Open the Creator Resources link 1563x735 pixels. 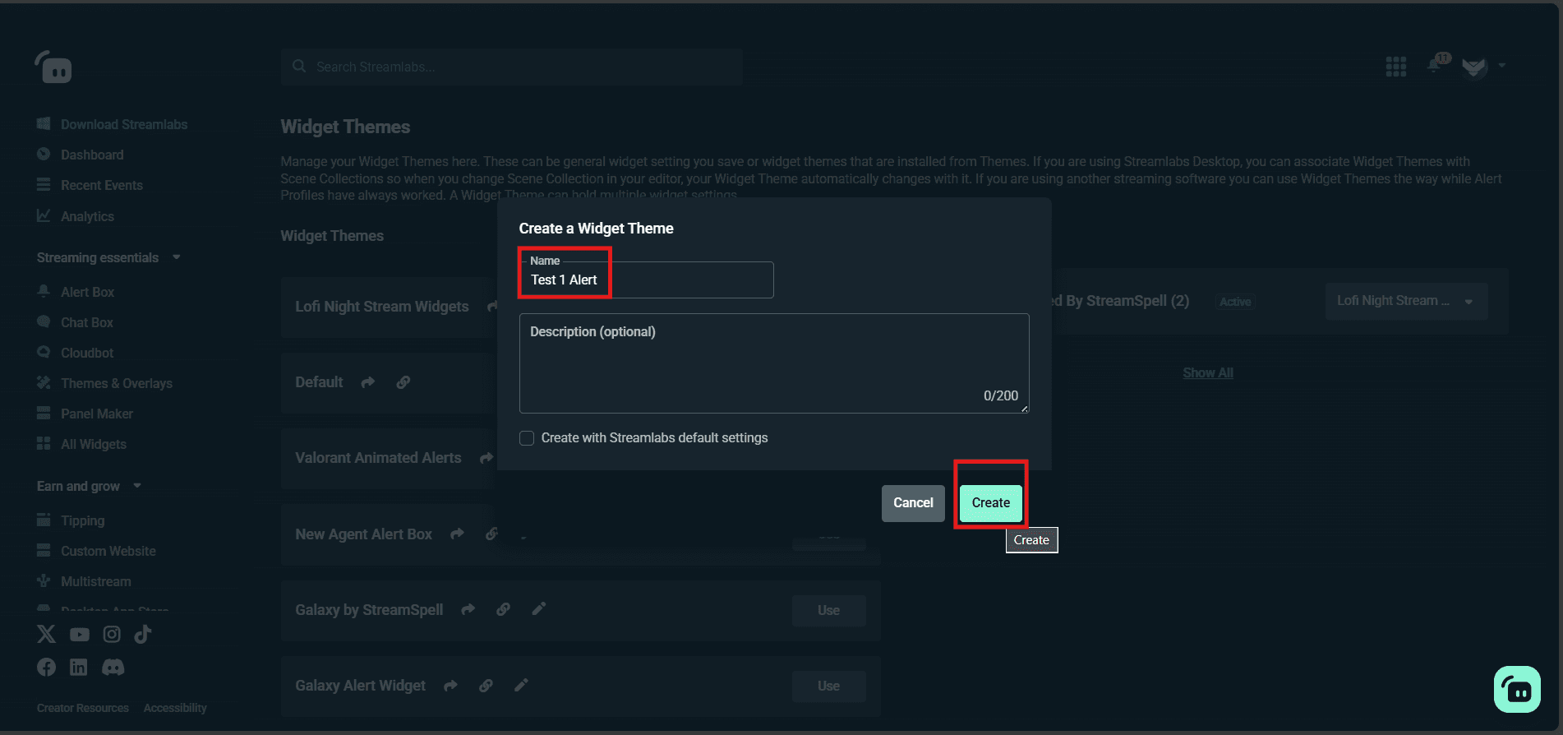(83, 708)
